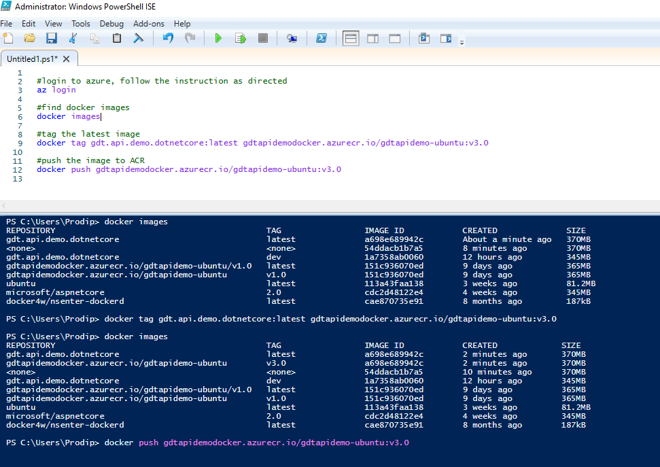This screenshot has height=467, width=660.
Task: Click the docker tag command in console output
Action: point(330,319)
